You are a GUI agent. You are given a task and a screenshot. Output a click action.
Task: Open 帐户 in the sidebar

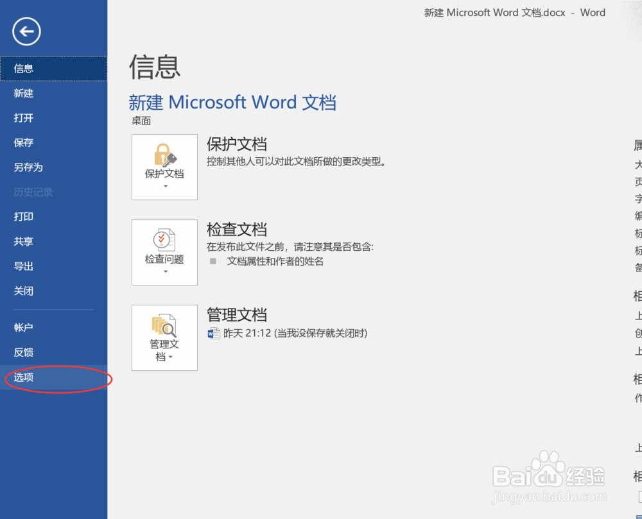coord(54,328)
